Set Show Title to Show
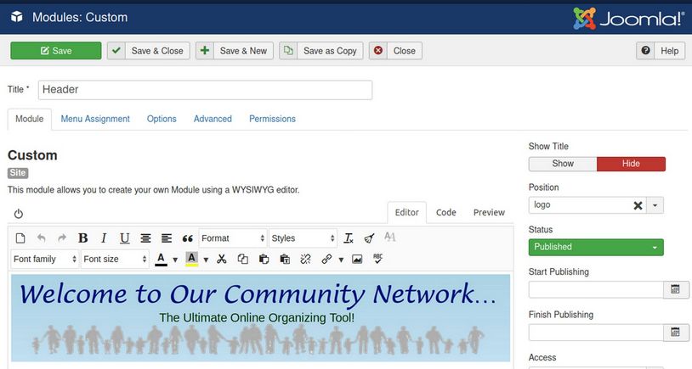 point(563,164)
